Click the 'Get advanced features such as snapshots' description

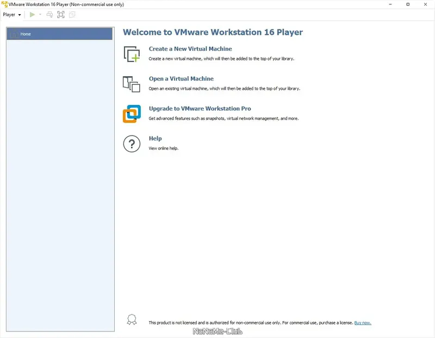[223, 119]
